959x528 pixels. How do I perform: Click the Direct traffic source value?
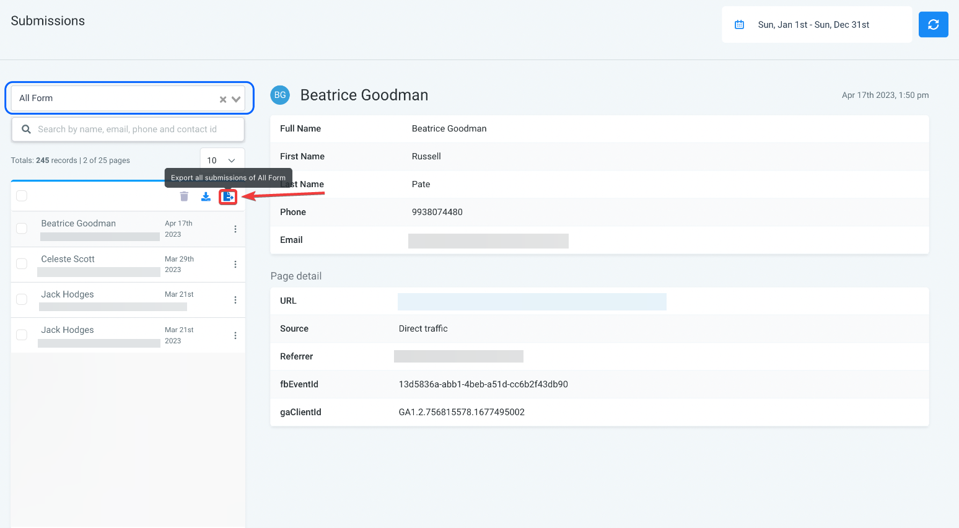click(423, 328)
